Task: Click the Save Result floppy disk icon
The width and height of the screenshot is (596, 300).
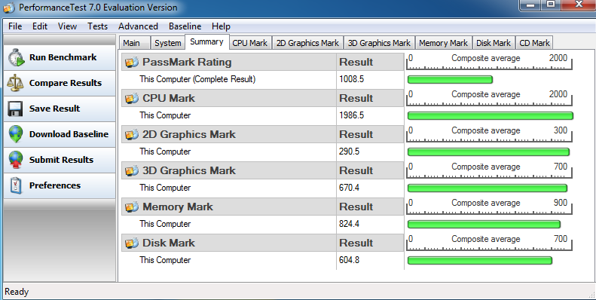Action: point(15,109)
